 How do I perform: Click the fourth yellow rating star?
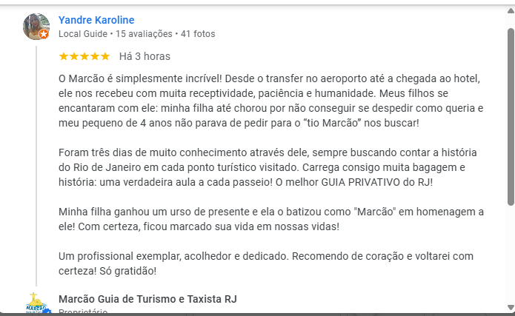(95, 56)
